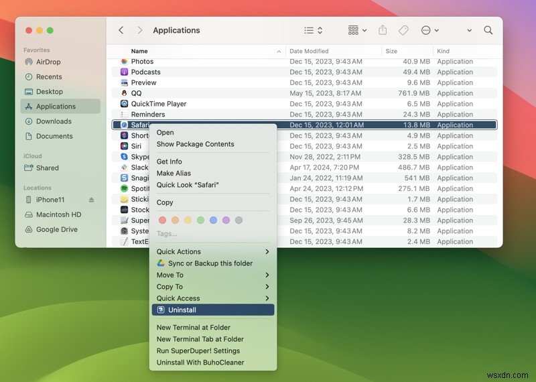
Task: Select the QuickTime Player app icon
Action: click(124, 104)
